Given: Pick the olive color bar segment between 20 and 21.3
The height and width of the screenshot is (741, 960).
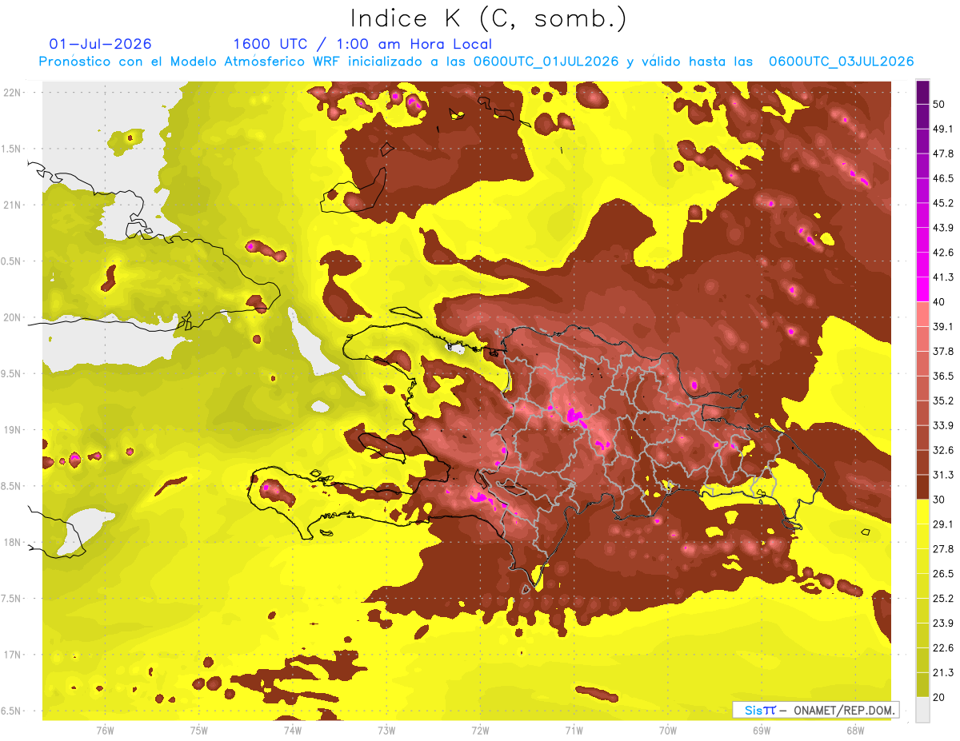Looking at the screenshot, I should coord(922,685).
